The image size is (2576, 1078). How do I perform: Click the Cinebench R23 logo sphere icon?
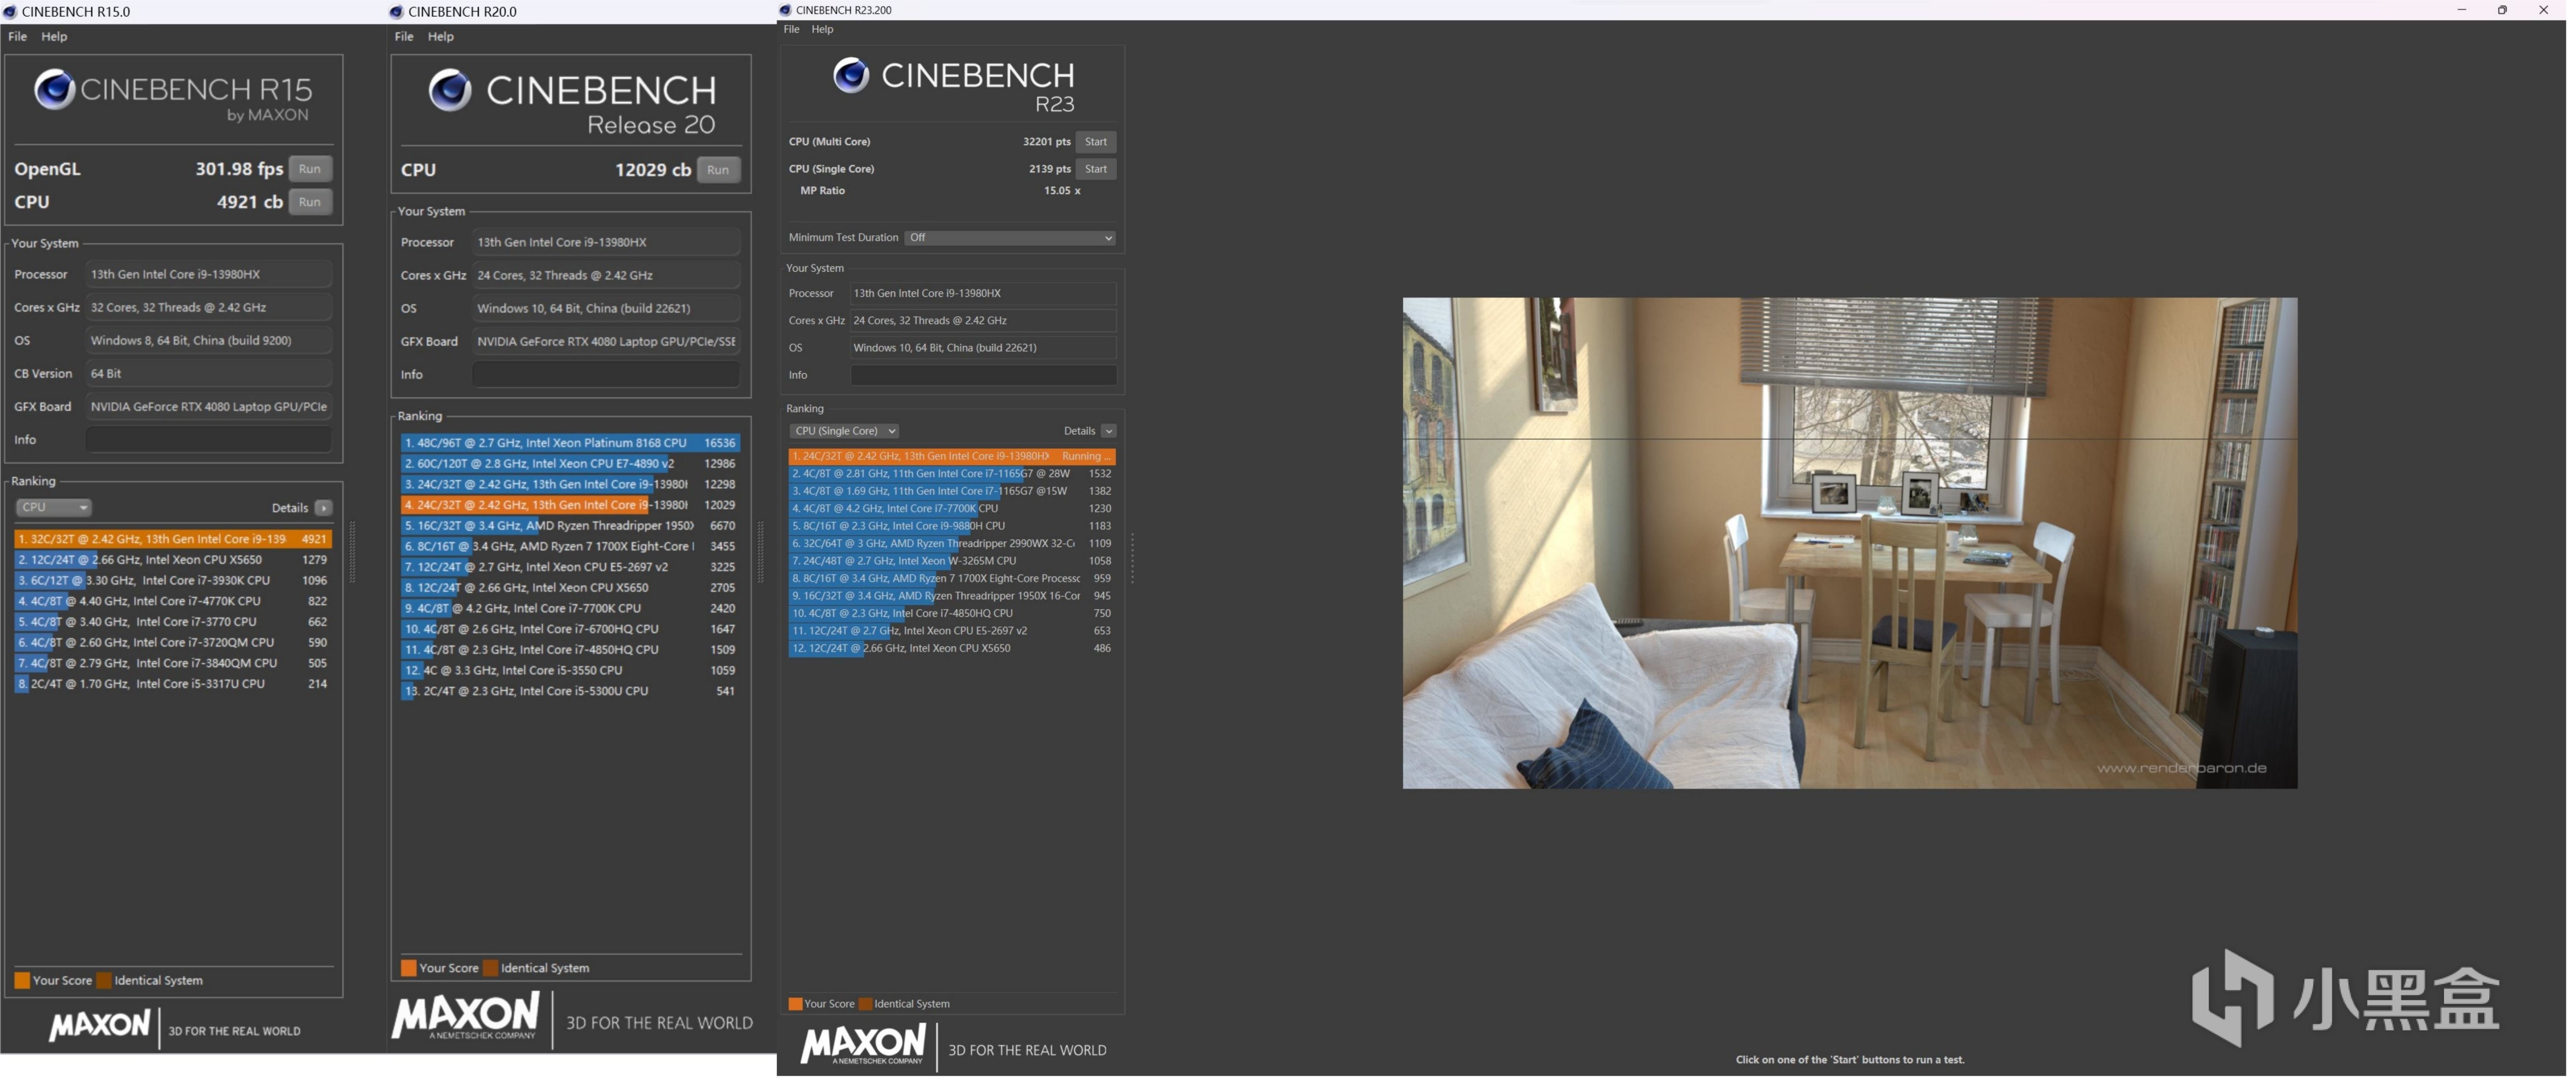click(851, 75)
